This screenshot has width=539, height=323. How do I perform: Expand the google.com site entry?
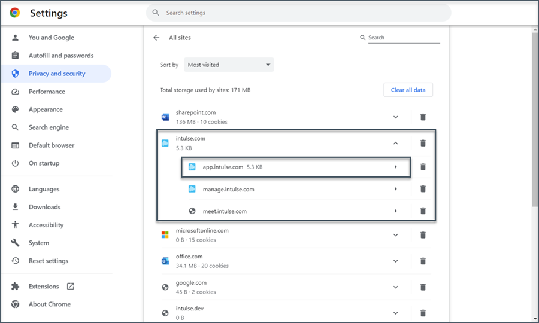tap(396, 287)
